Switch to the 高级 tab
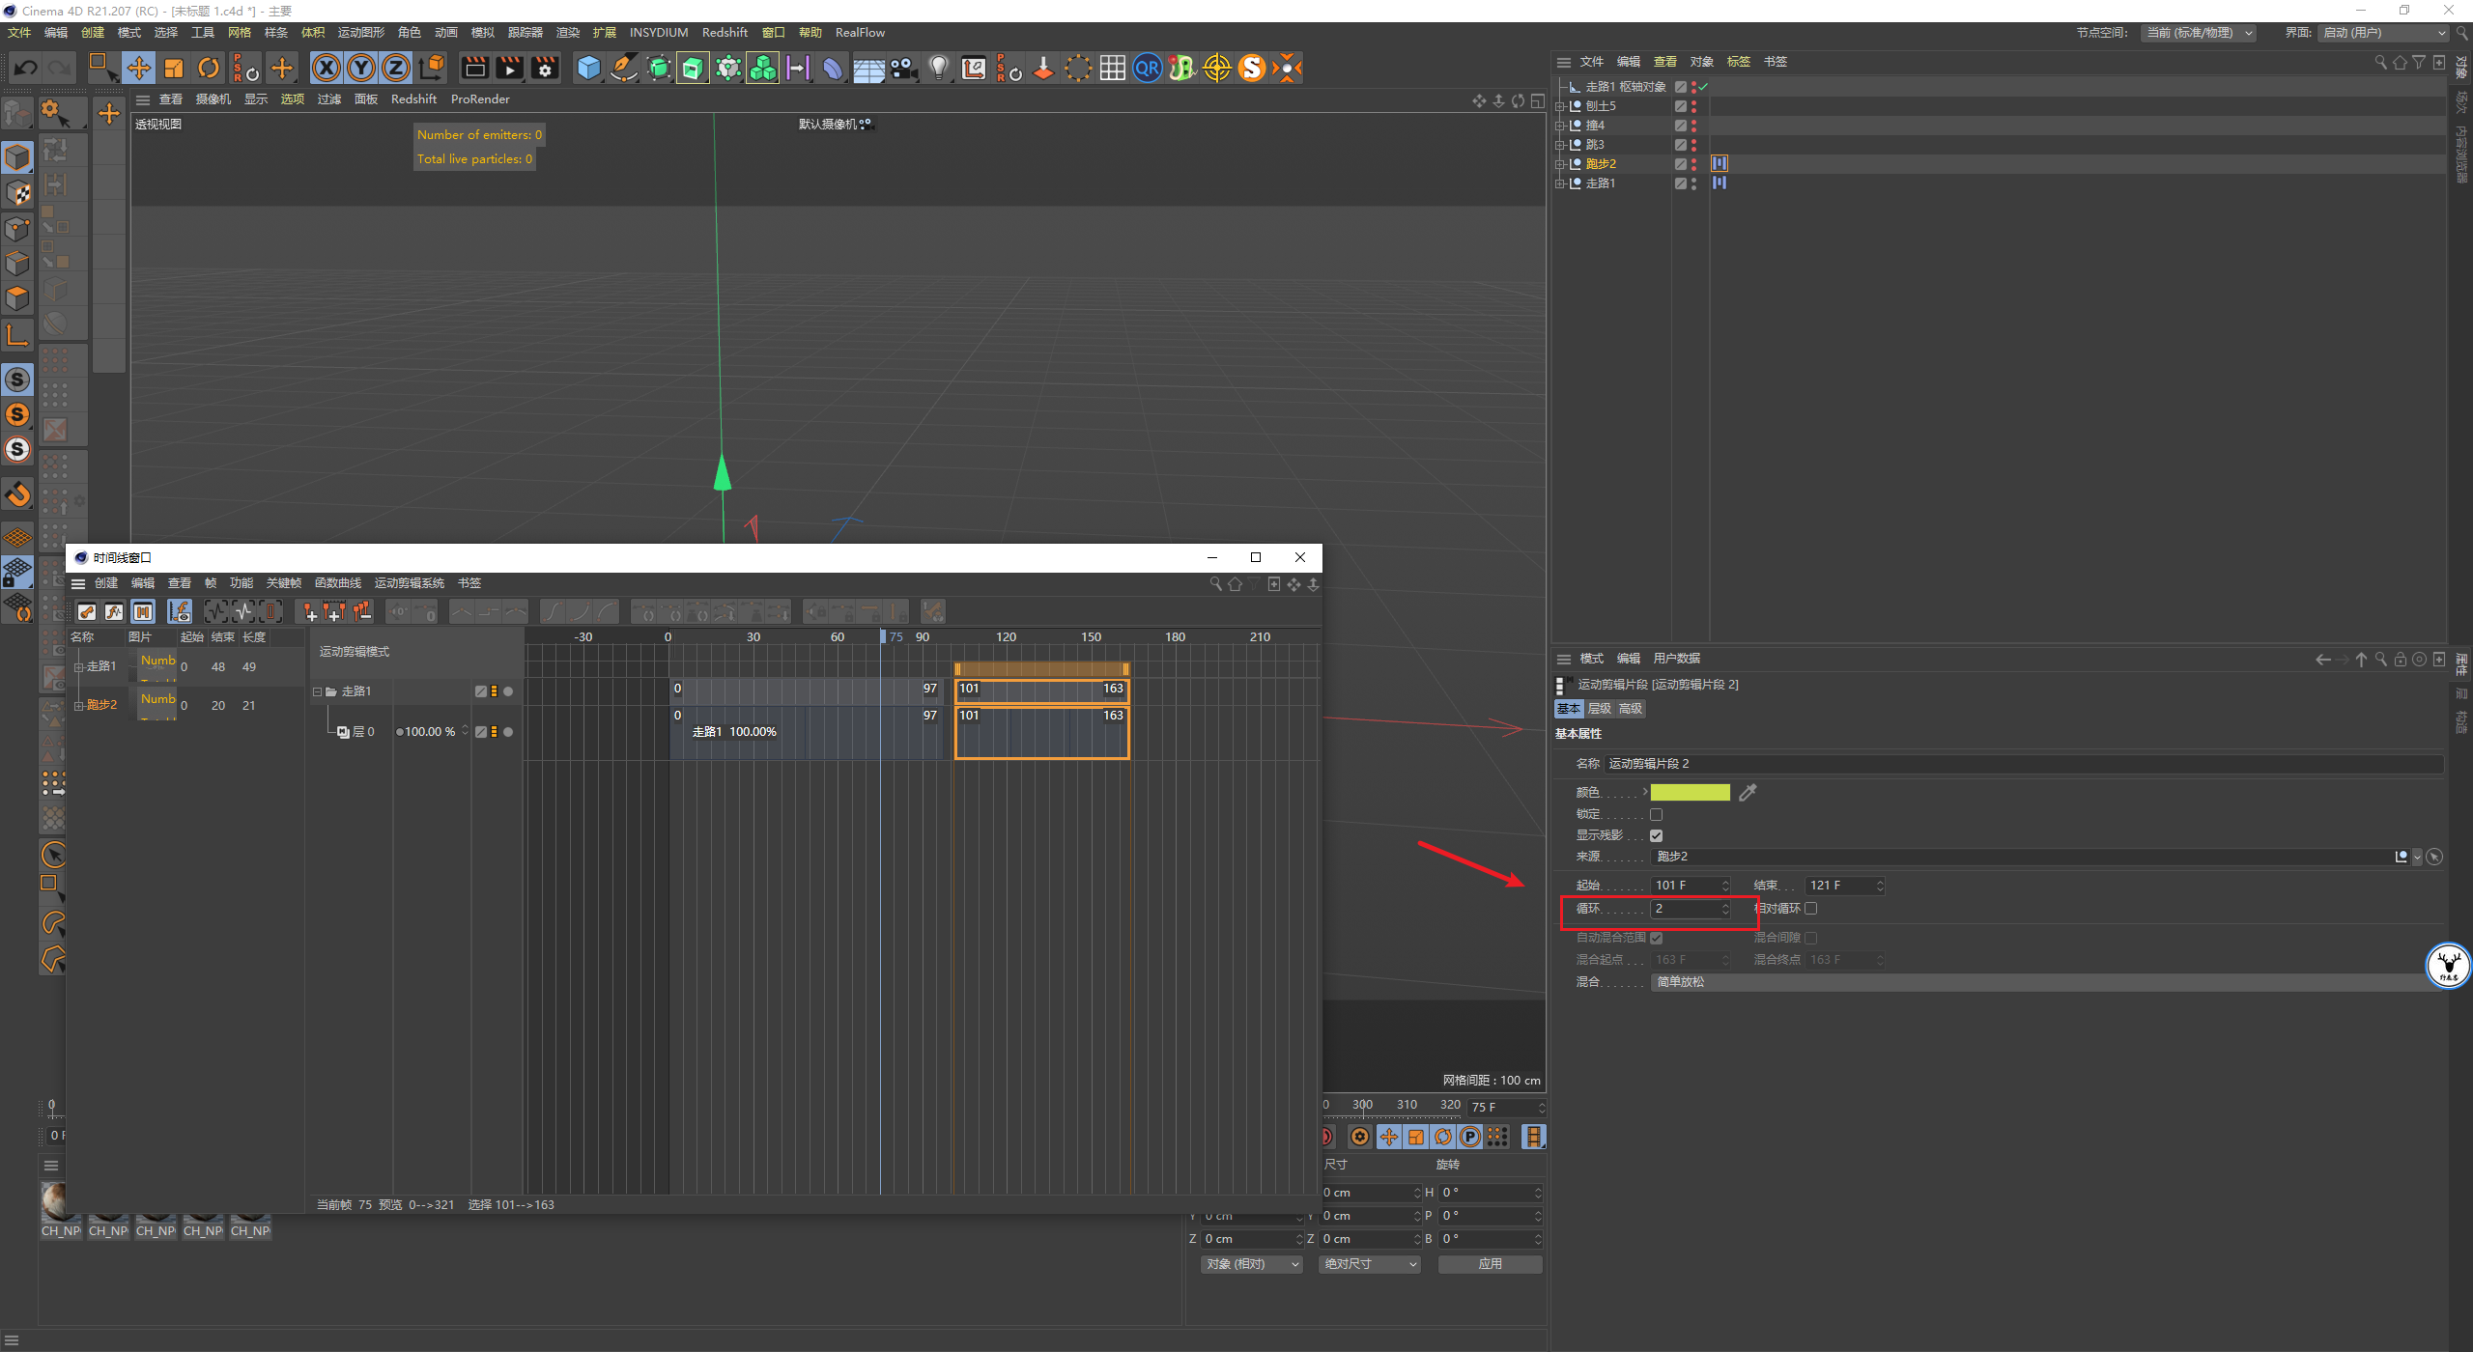2473x1352 pixels. pyautogui.click(x=1630, y=709)
